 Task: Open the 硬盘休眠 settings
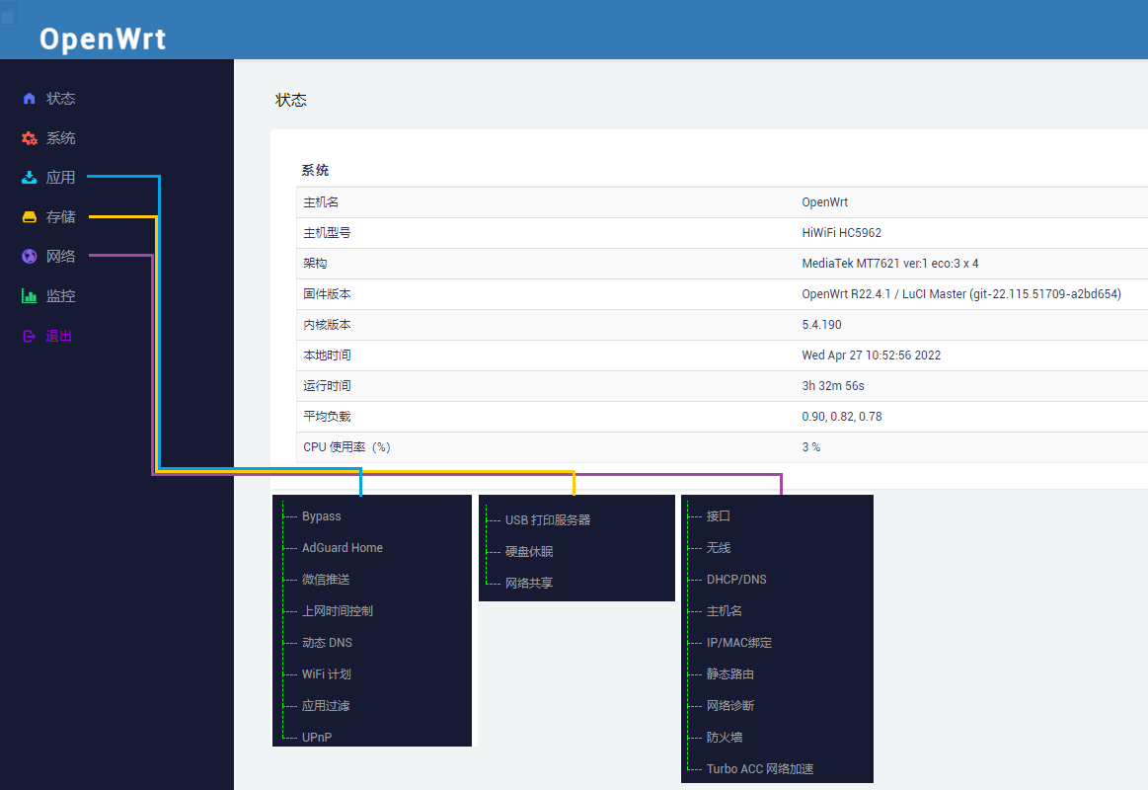pyautogui.click(x=530, y=550)
